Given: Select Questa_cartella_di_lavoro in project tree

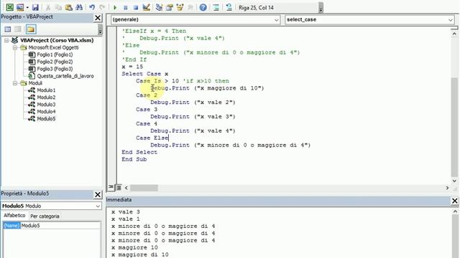Looking at the screenshot, I should point(65,76).
